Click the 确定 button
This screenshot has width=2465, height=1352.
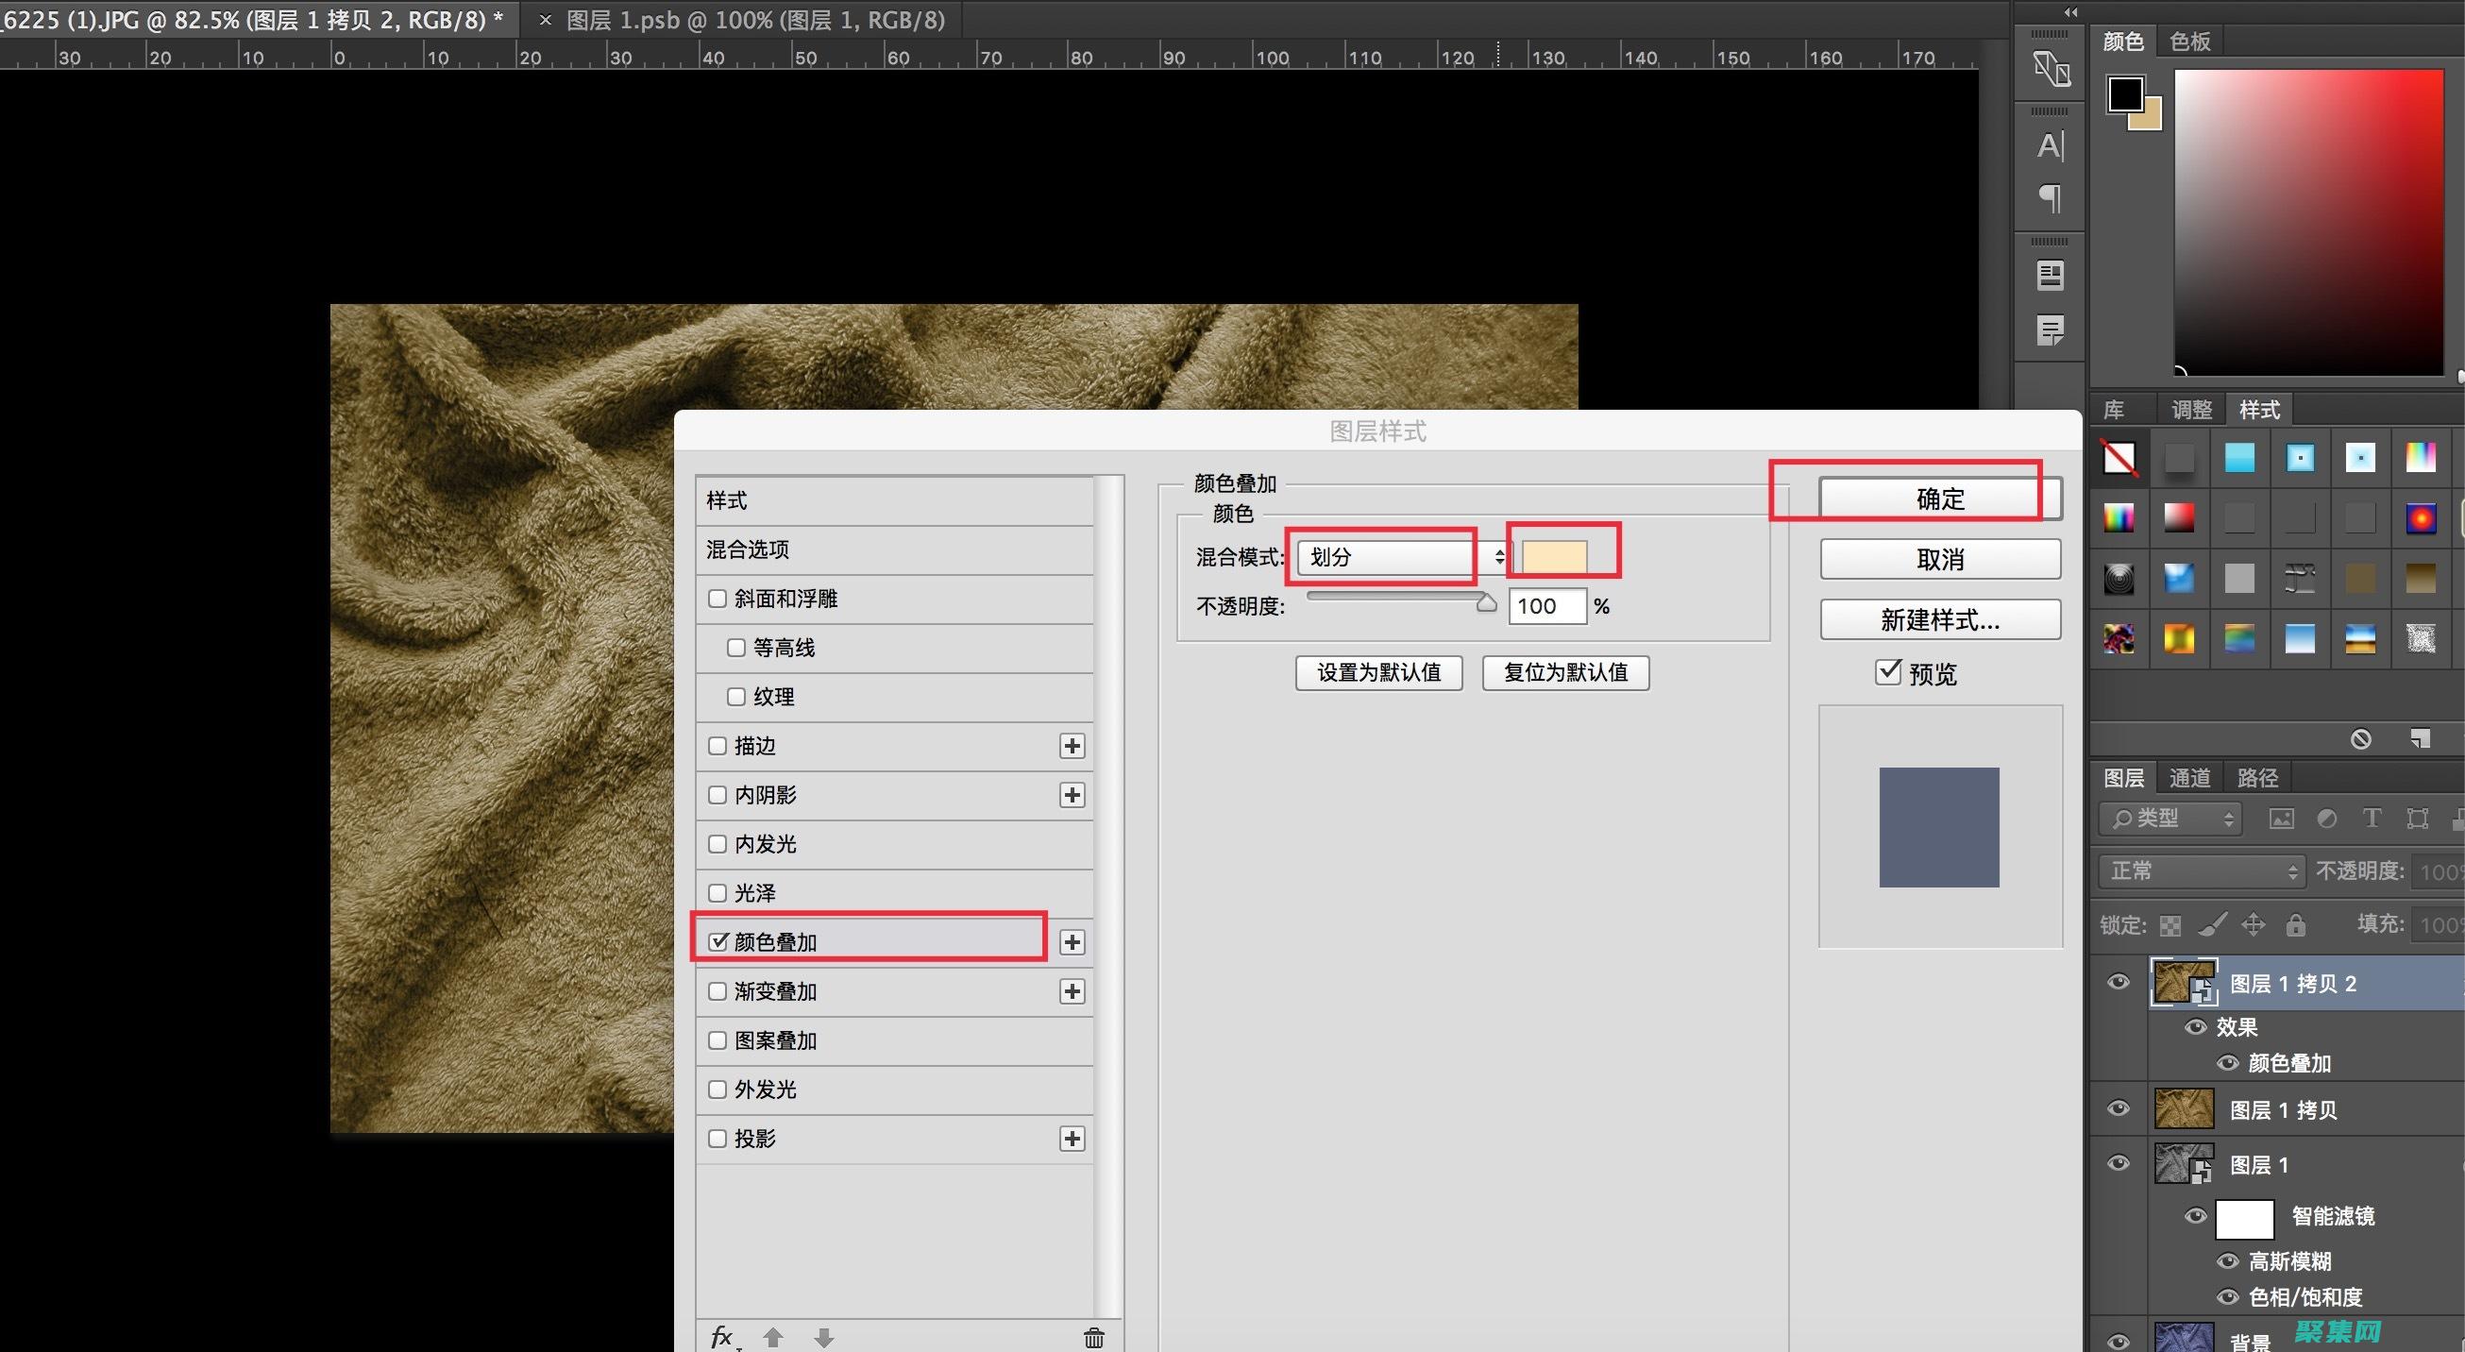pyautogui.click(x=1940, y=499)
